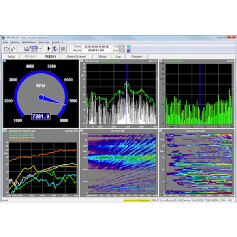The height and width of the screenshot is (237, 237).
Task: Click the FFT spectrogram panel corner icon
Action: click(x=82, y=130)
